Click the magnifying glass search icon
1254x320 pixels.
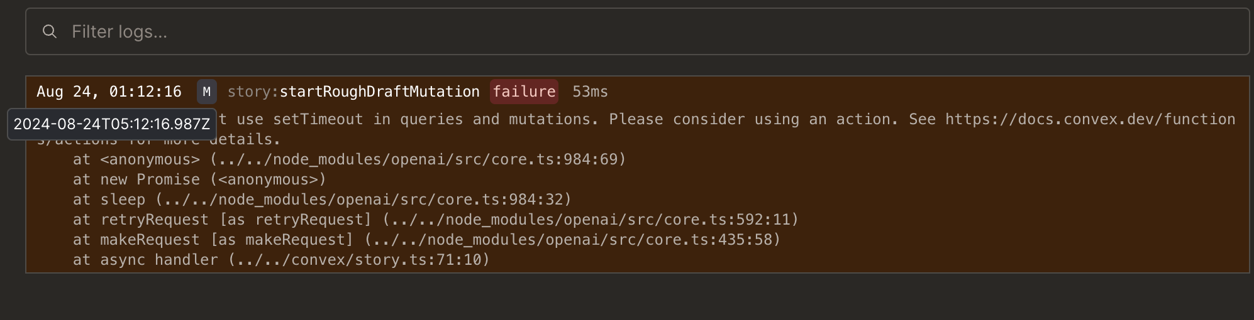(x=50, y=31)
